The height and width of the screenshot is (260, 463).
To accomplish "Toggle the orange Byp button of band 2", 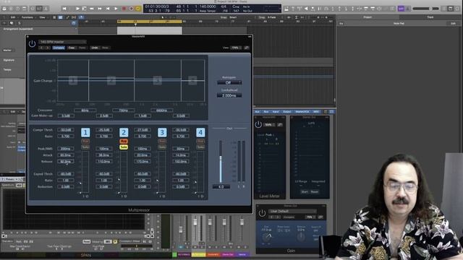I will tap(124, 142).
